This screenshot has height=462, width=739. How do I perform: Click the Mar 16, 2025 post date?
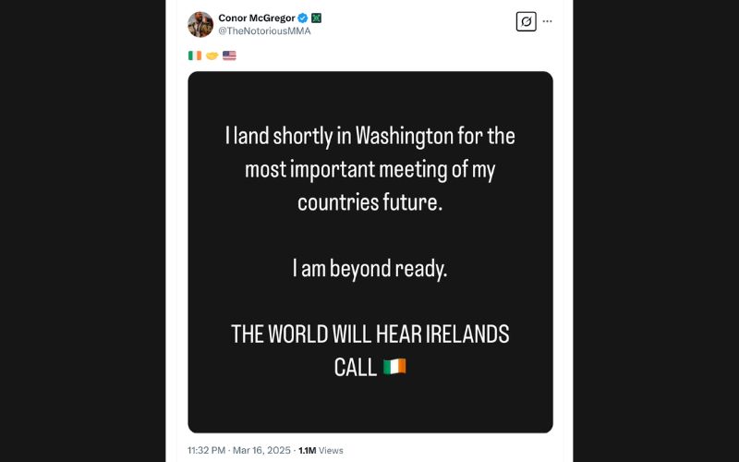click(x=262, y=450)
